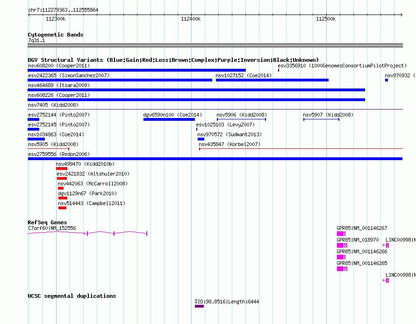Click dgv1129n67 (Park2010) label

click(x=87, y=193)
